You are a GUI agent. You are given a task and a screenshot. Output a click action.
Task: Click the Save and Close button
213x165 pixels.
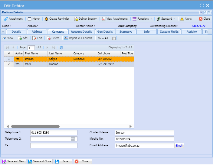coord(40,161)
